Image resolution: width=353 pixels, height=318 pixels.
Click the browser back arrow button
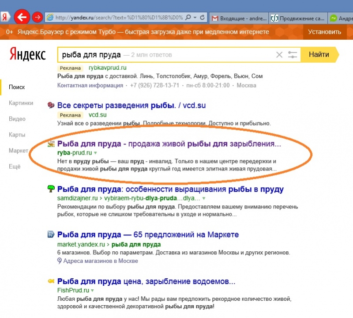tap(22, 17)
